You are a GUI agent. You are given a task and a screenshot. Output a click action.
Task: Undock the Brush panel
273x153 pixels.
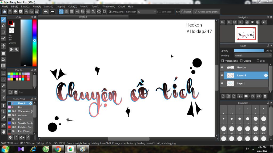[32, 99]
